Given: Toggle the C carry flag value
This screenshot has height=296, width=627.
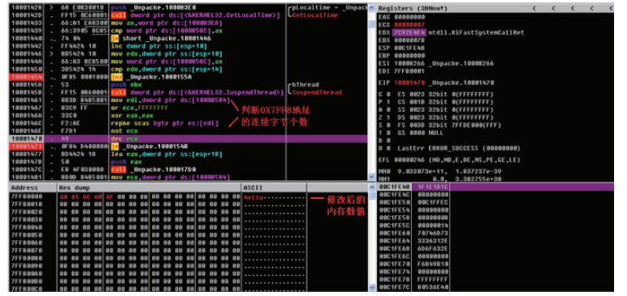Looking at the screenshot, I should pos(388,95).
